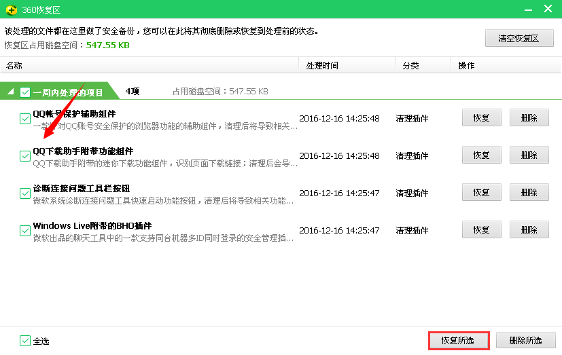This screenshot has width=562, height=355.
Task: Delete the 诊断连接问题工具栏按钮 item
Action: (x=529, y=192)
